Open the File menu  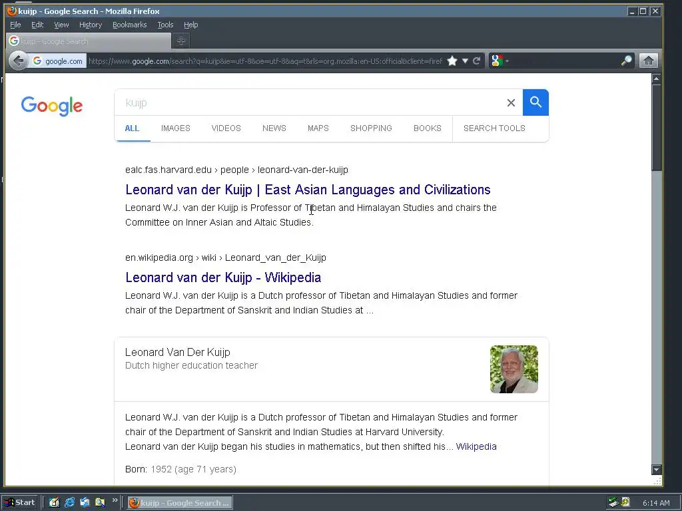point(15,25)
